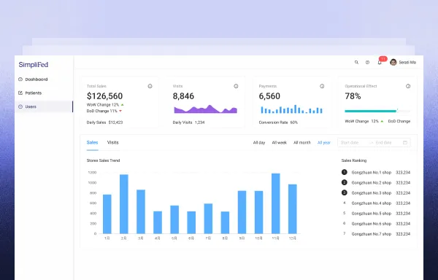Open notifications bell icon
Screen dimensions: 438x280
(380, 63)
